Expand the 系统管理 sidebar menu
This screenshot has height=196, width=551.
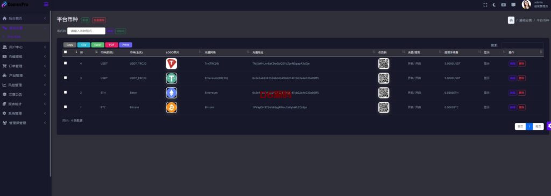pos(24,113)
